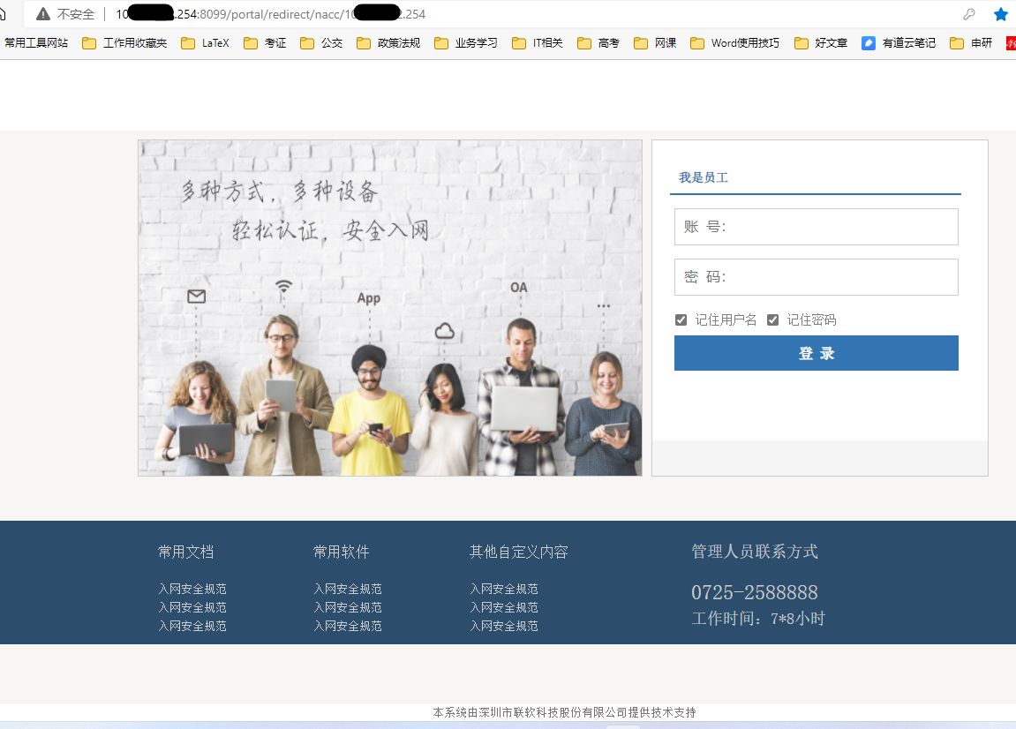Open the 有道云笔记 bookmark

pyautogui.click(x=898, y=42)
